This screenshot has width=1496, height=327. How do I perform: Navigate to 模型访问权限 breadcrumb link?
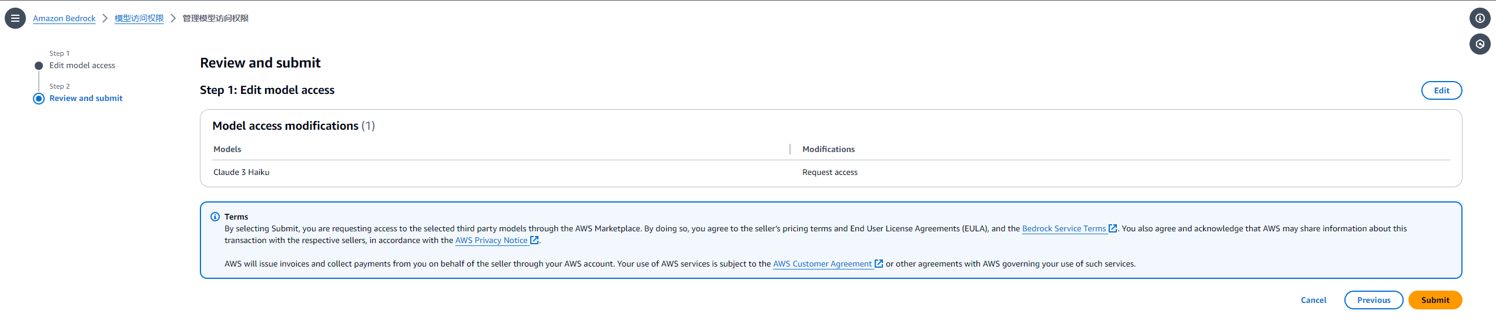coord(139,18)
